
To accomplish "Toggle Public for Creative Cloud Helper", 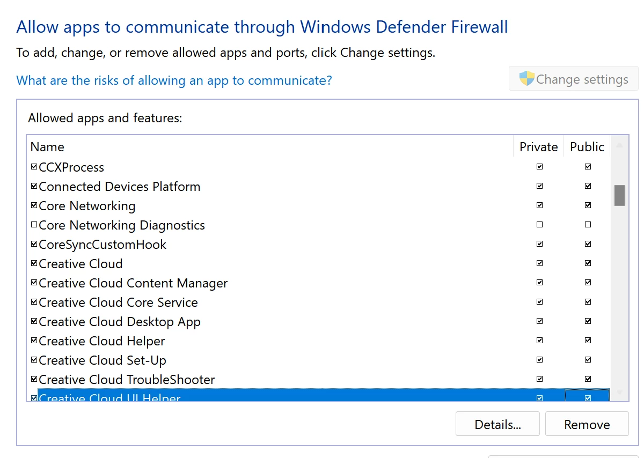I will 588,341.
